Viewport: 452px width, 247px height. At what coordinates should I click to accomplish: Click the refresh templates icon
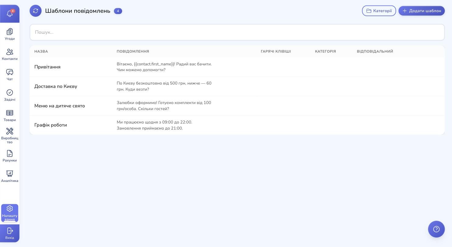[x=36, y=11]
